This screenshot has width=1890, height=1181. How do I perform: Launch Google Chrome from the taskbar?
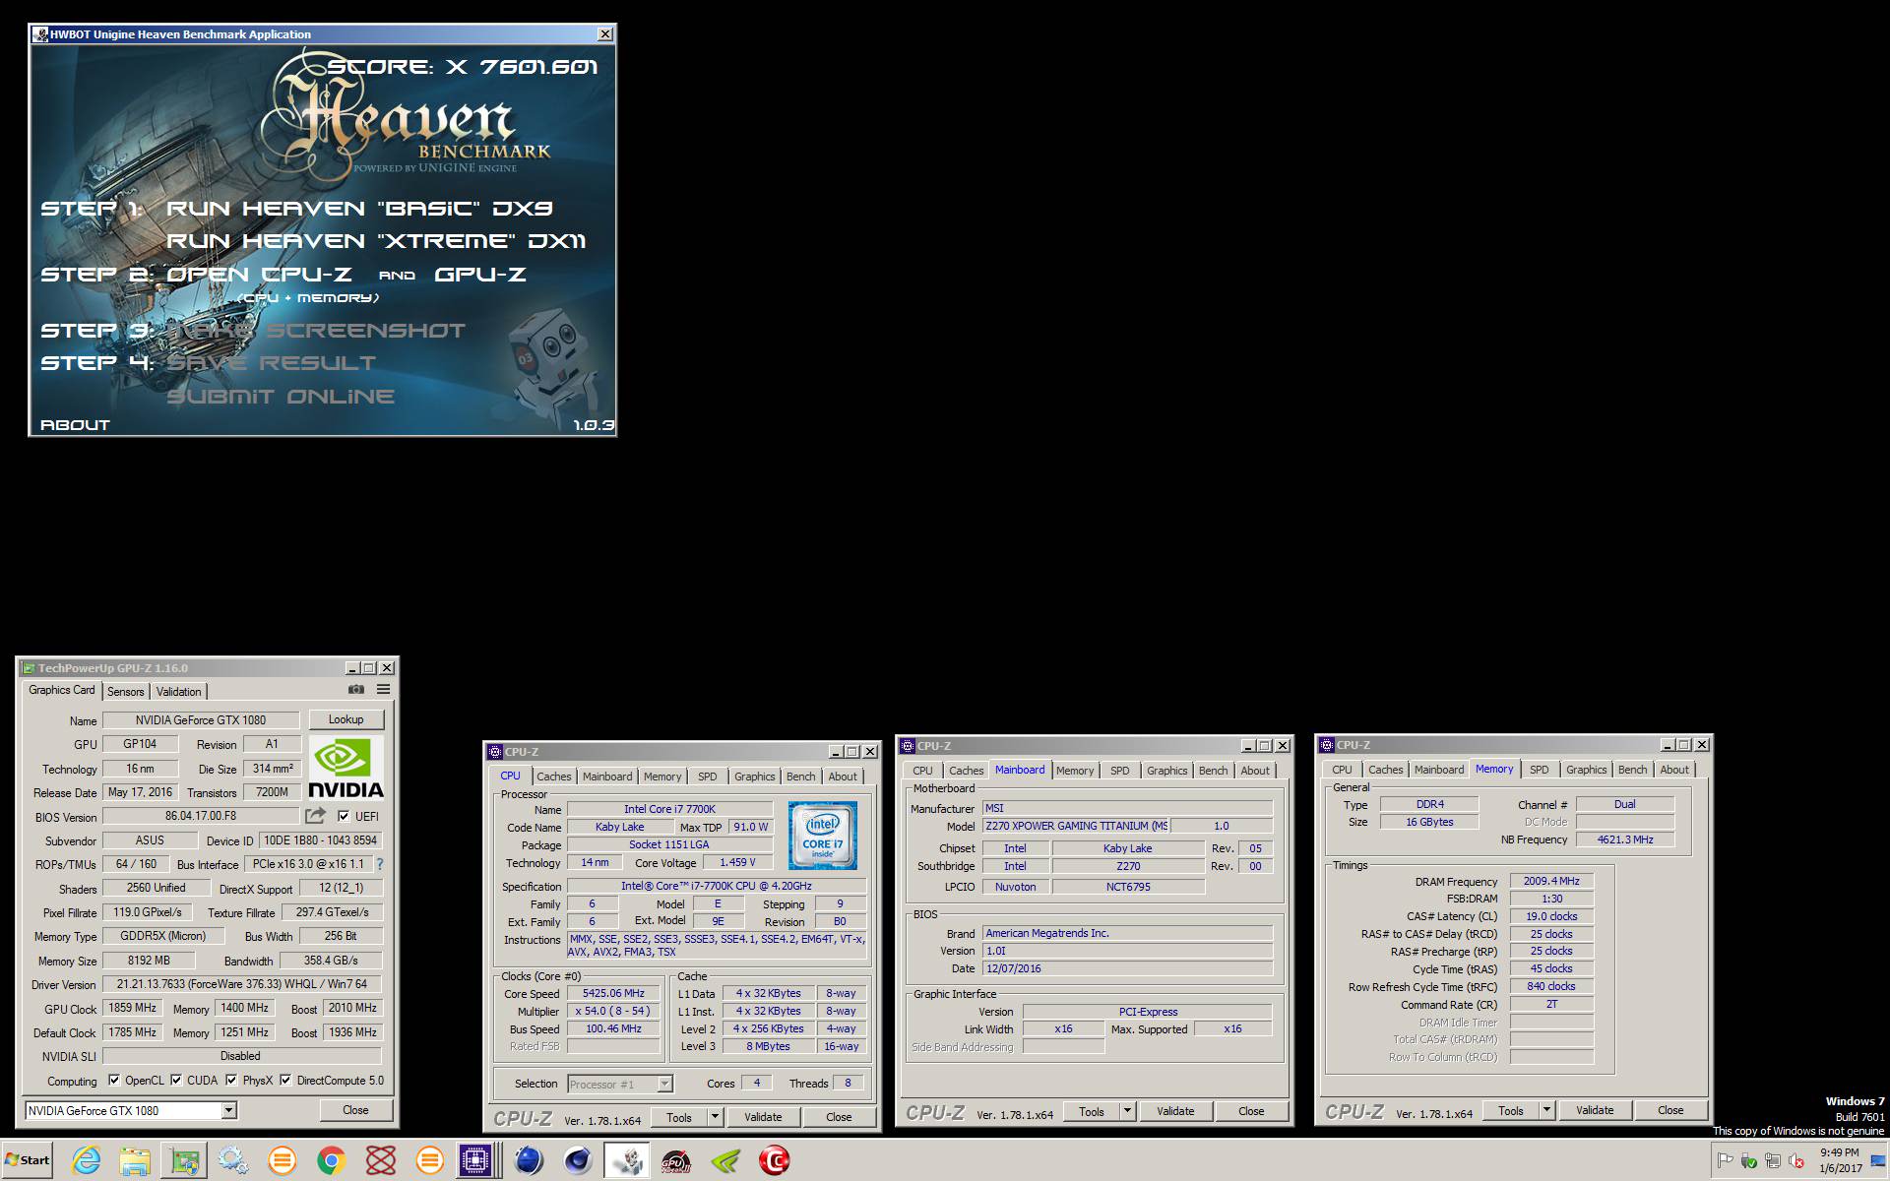[x=332, y=1160]
